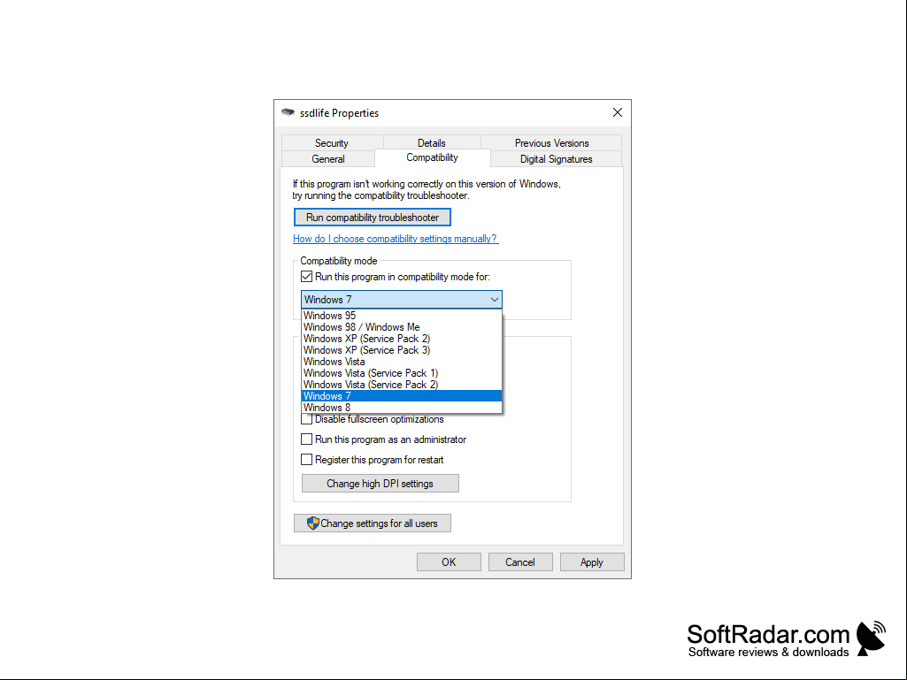Pick Windows XP (Service Pack 3)

click(402, 350)
